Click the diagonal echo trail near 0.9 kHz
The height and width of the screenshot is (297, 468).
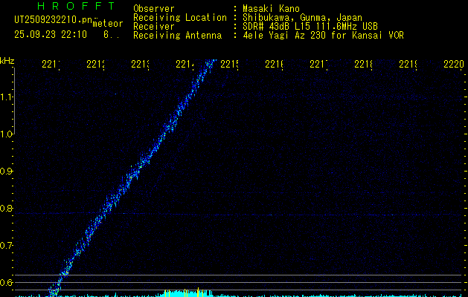coord(135,172)
